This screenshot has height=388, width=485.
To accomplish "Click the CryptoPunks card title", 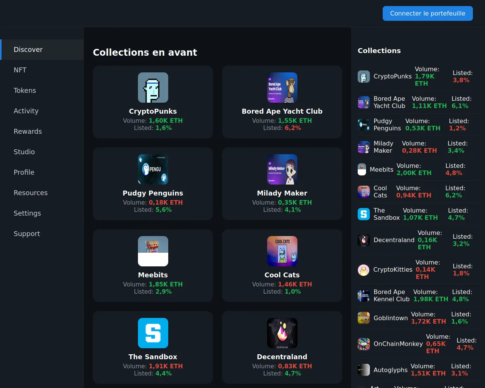I will click(x=153, y=111).
